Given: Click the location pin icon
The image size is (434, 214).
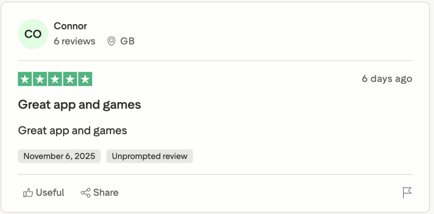Looking at the screenshot, I should [111, 41].
